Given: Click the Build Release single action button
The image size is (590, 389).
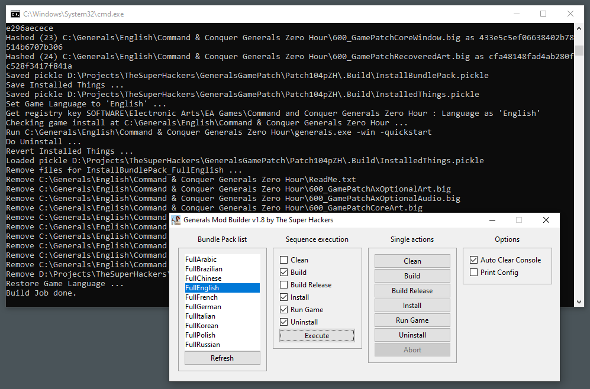Looking at the screenshot, I should coord(412,290).
